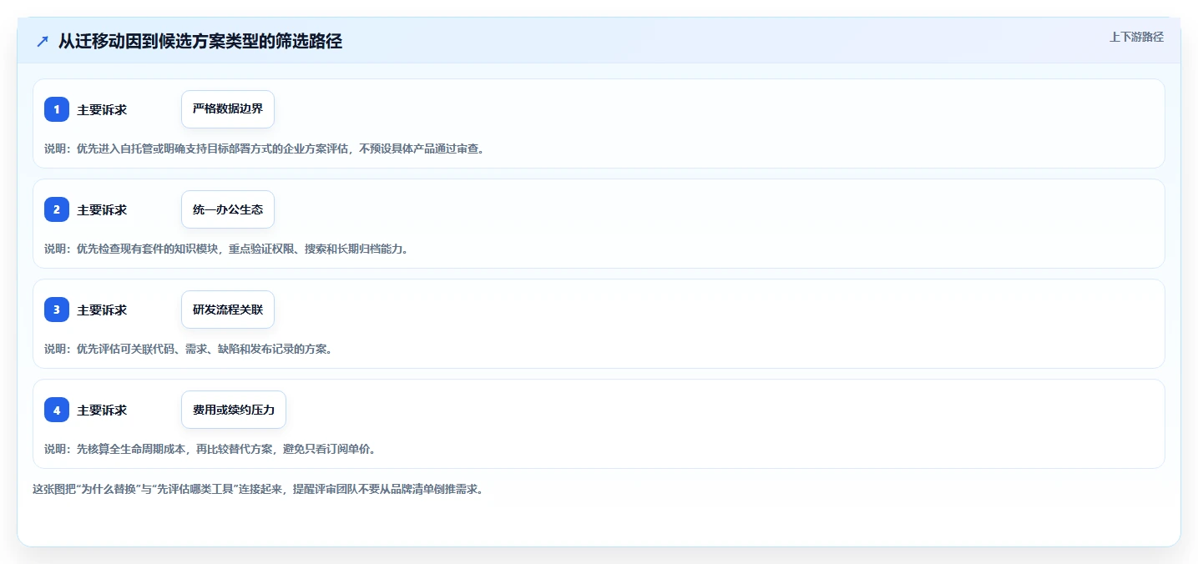The height and width of the screenshot is (564, 1198).
Task: Click the description starting with 优先检查现有套件
Action: [226, 249]
